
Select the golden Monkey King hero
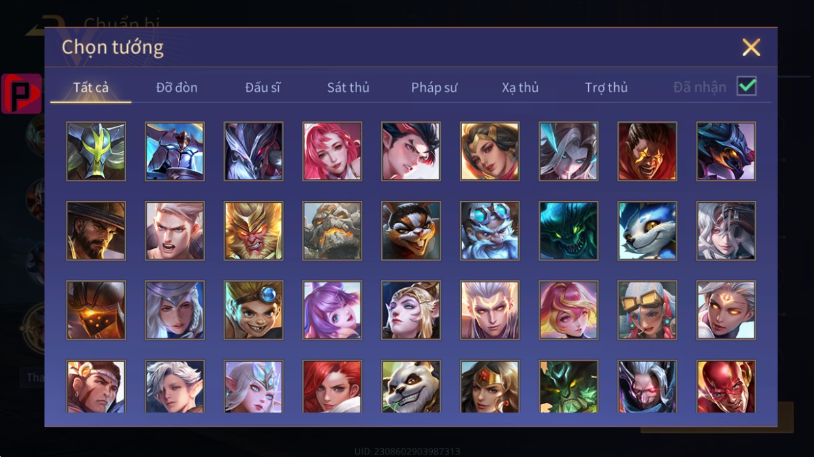[253, 231]
